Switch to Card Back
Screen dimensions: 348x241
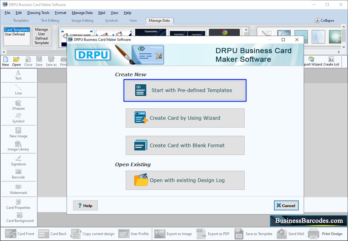point(52,234)
